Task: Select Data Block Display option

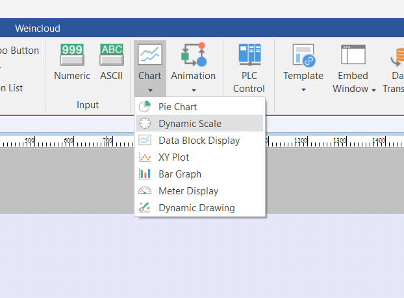Action: coord(199,141)
